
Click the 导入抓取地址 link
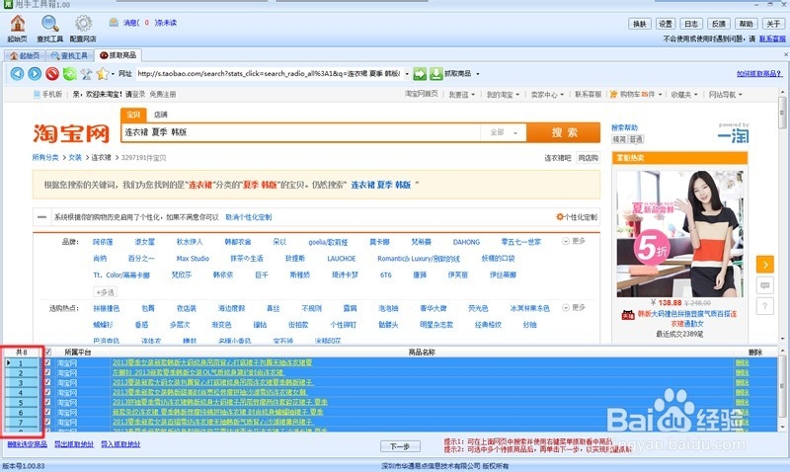[120, 444]
